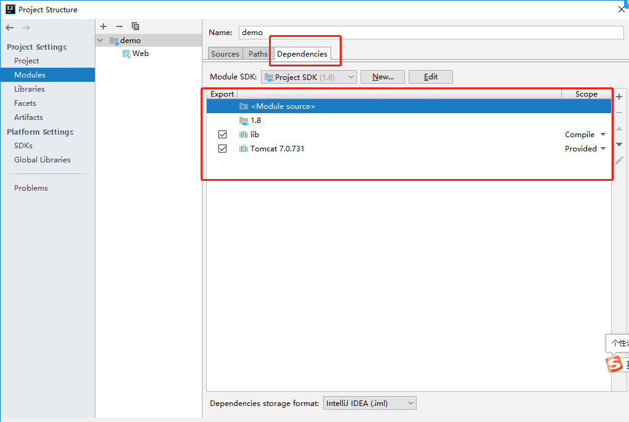Open scope dropdown for lib Compile
The width and height of the screenshot is (629, 422).
click(603, 135)
